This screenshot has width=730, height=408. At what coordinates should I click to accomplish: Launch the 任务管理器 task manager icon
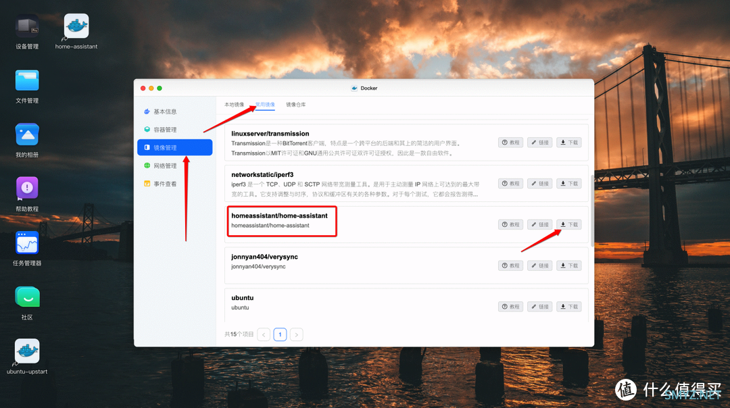(x=27, y=243)
